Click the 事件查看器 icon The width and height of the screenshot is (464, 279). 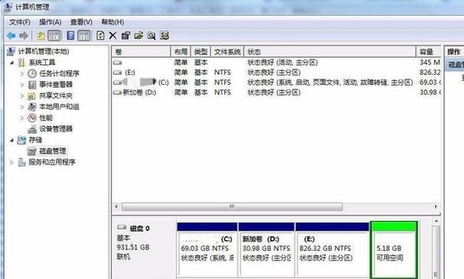[x=32, y=85]
